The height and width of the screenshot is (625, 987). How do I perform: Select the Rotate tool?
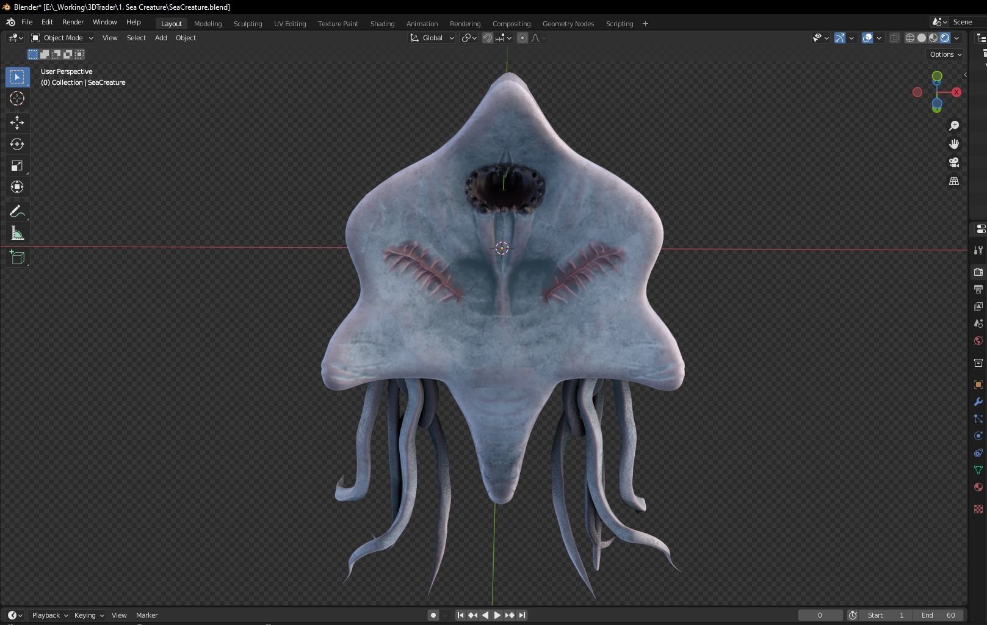tap(17, 144)
